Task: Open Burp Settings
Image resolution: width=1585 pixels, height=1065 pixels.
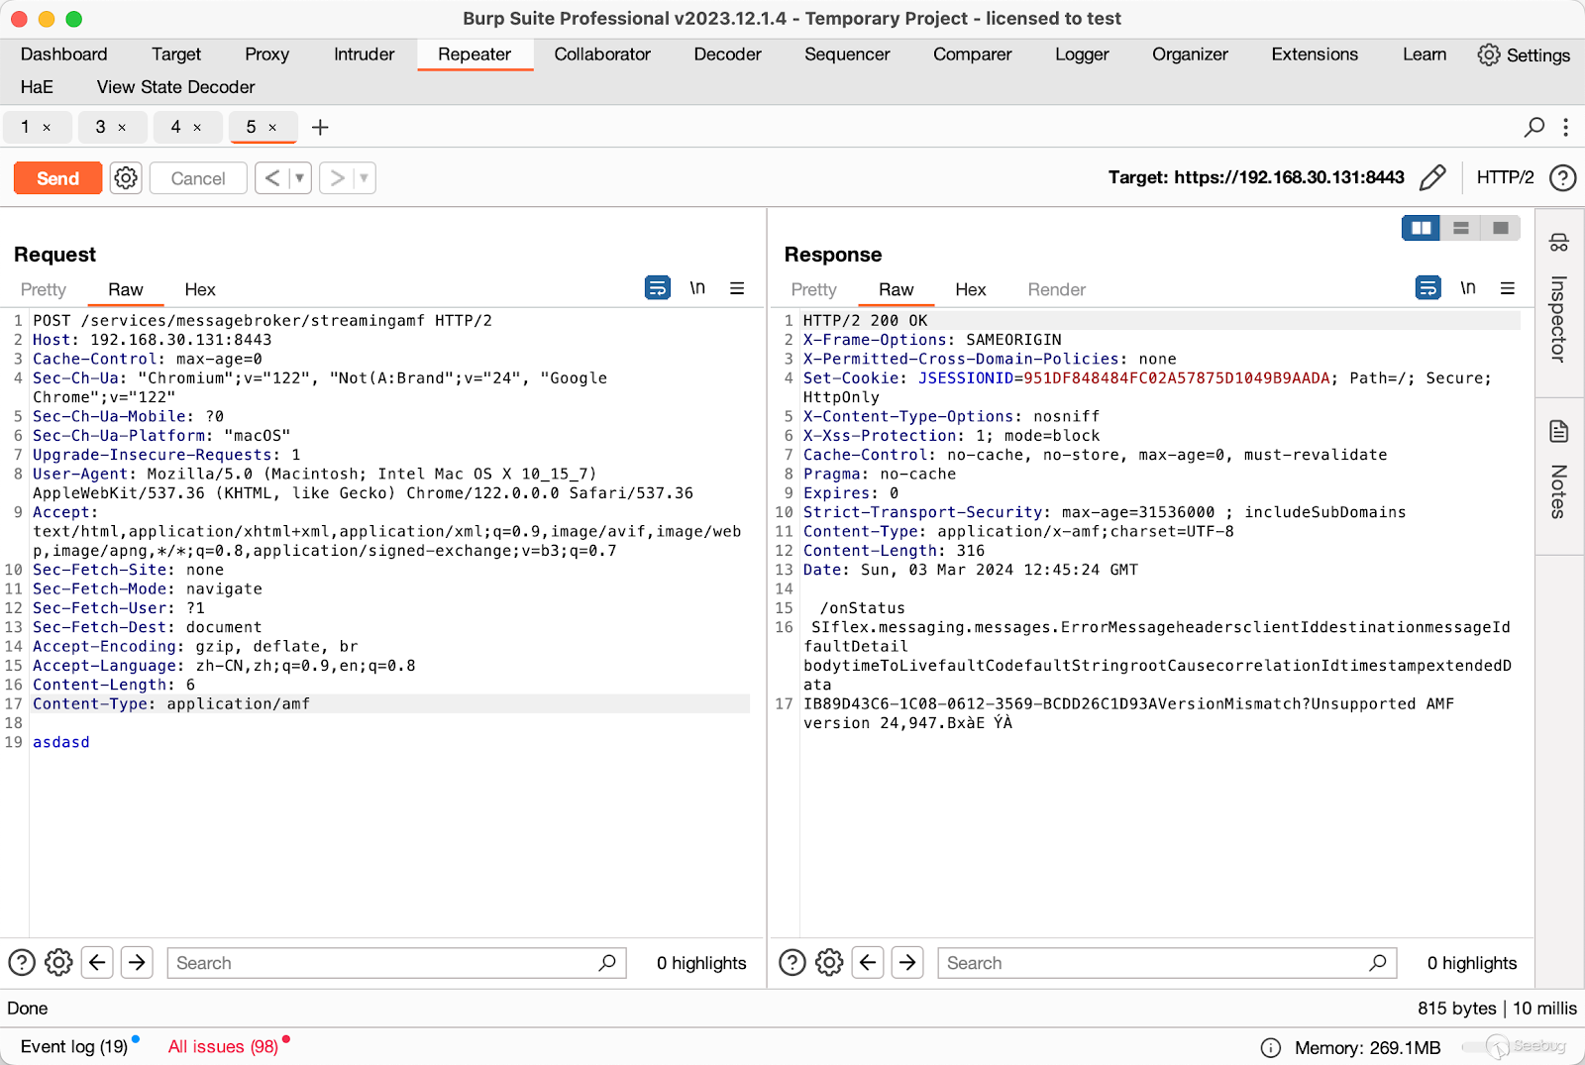Action: (1524, 55)
